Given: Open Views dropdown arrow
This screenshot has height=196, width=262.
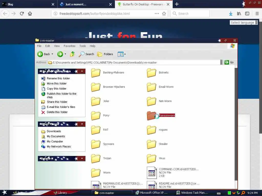Looking at the screenshot, I should (125, 54).
